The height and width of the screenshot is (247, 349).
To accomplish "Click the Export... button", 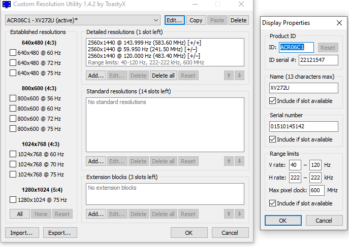I will click(60, 233).
